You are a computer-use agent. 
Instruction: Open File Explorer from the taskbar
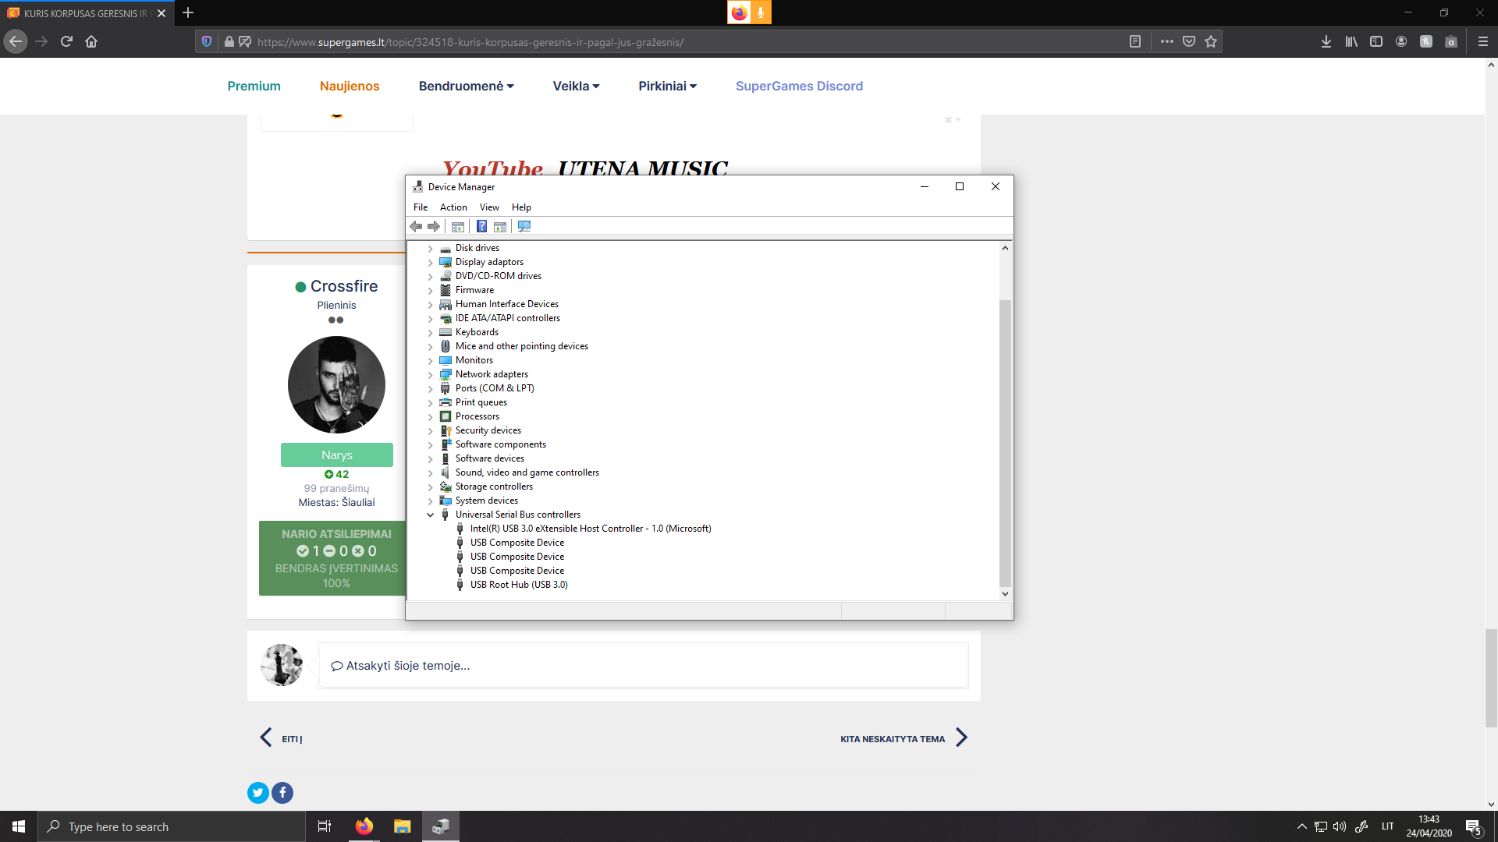402,826
